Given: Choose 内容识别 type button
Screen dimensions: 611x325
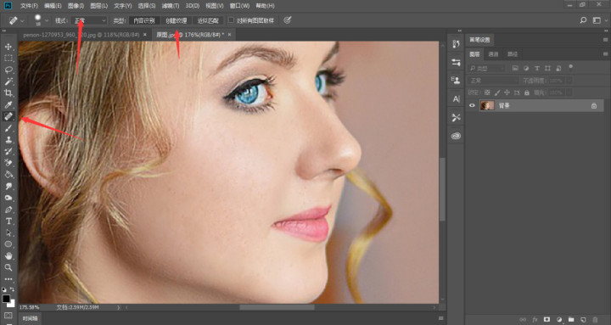Looking at the screenshot, I should [144, 20].
